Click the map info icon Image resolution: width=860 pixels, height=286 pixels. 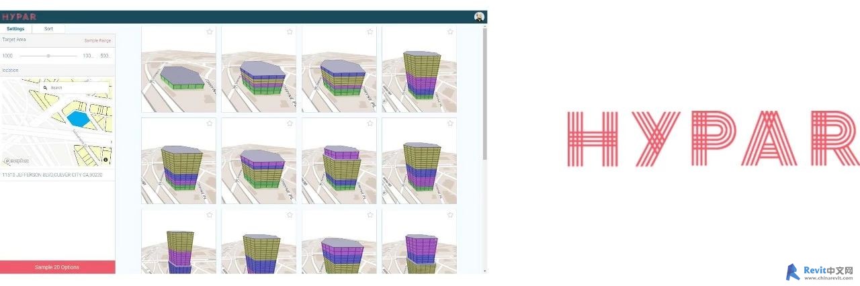[106, 159]
